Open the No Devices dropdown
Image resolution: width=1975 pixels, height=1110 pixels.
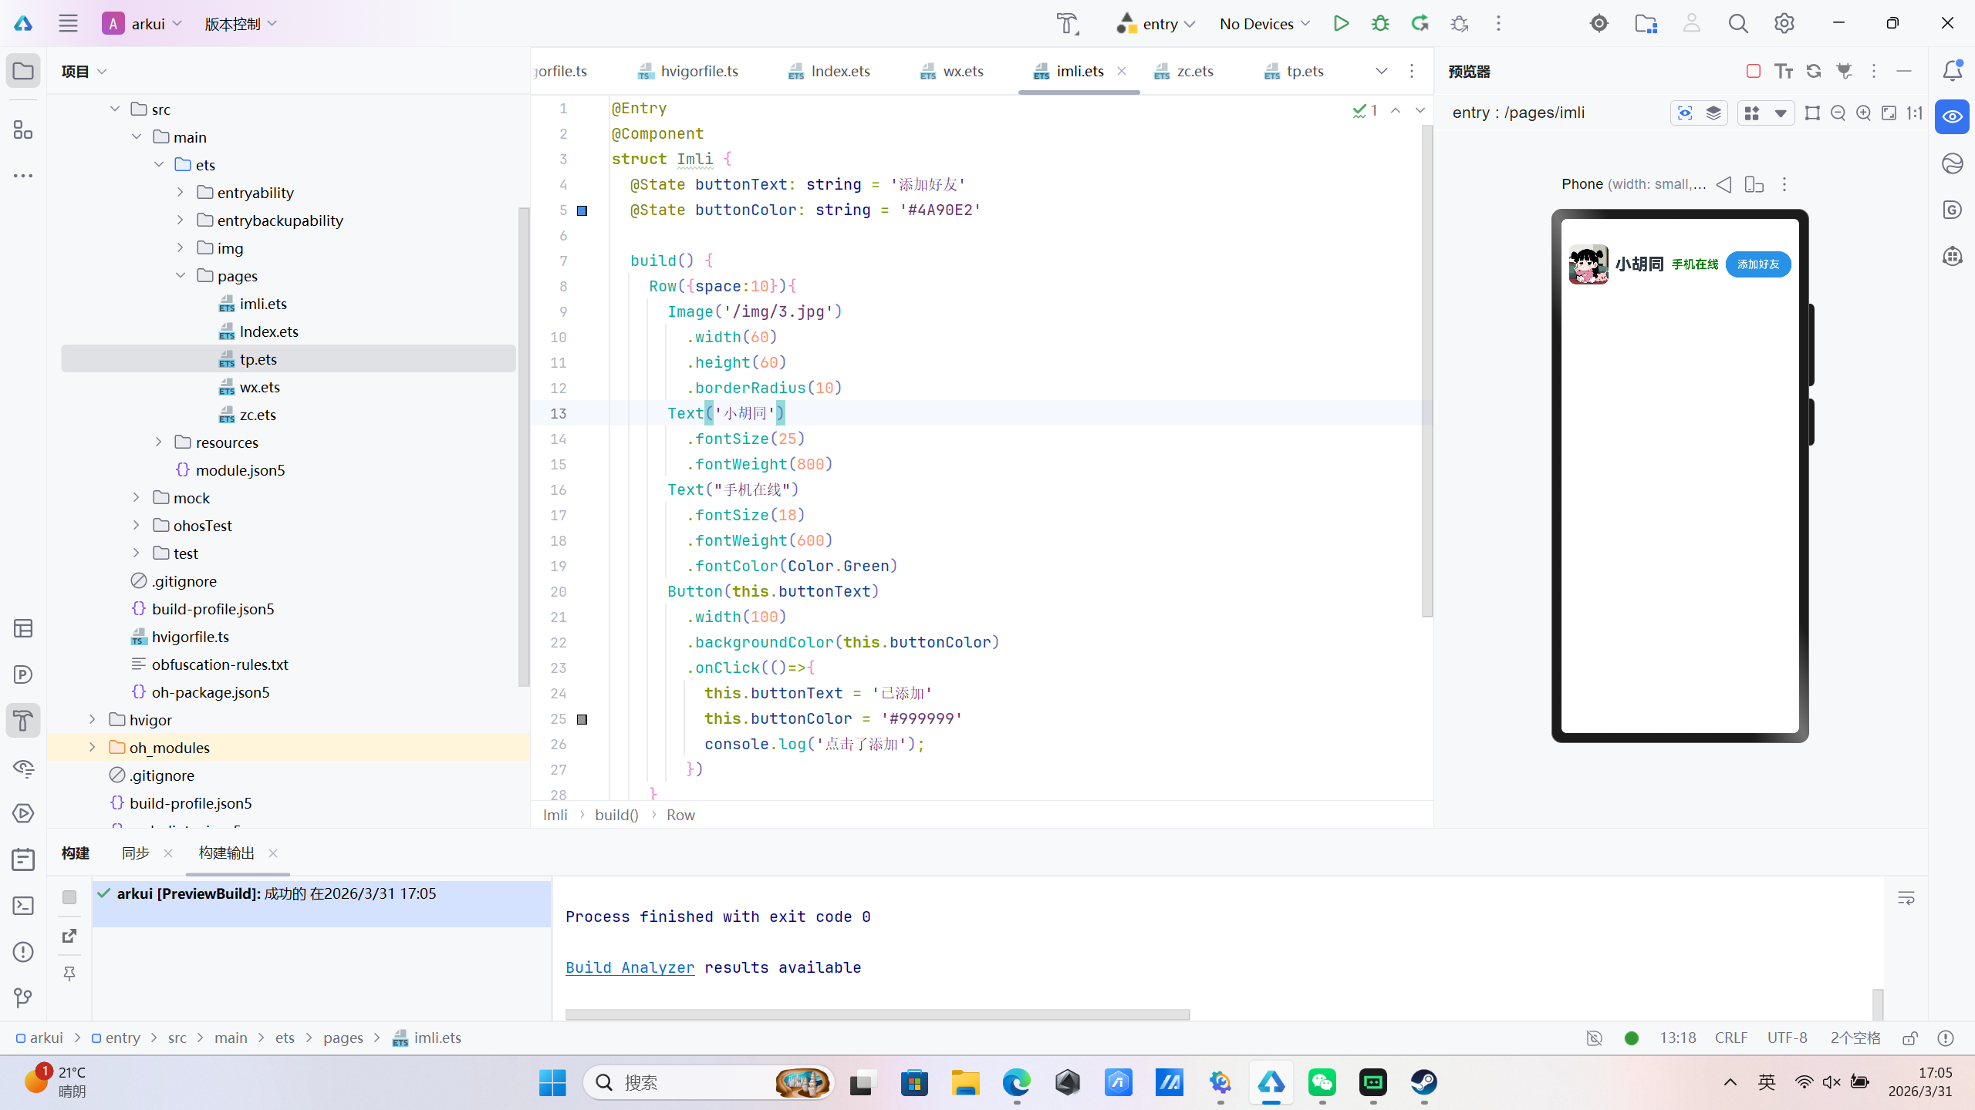pos(1264,23)
